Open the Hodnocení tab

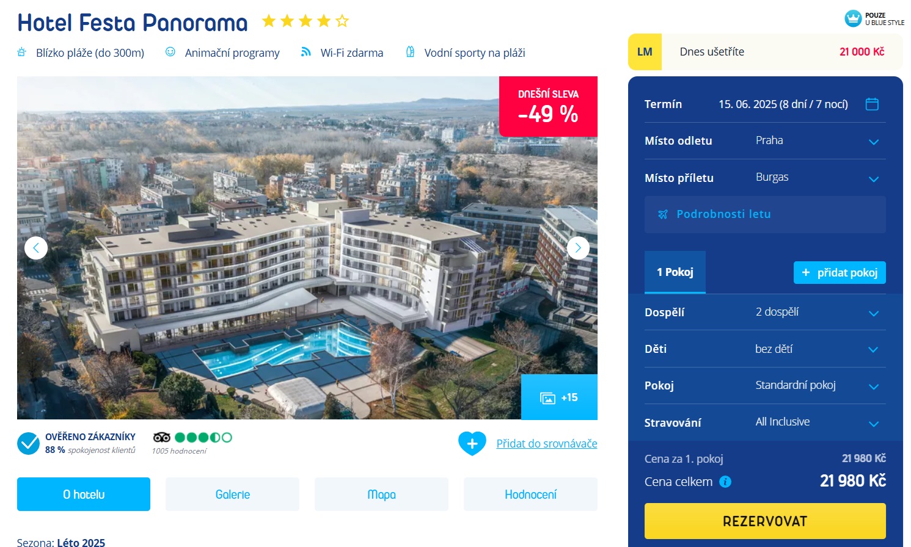530,494
